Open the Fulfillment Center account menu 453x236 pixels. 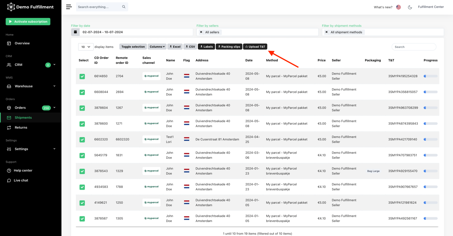tap(431, 7)
